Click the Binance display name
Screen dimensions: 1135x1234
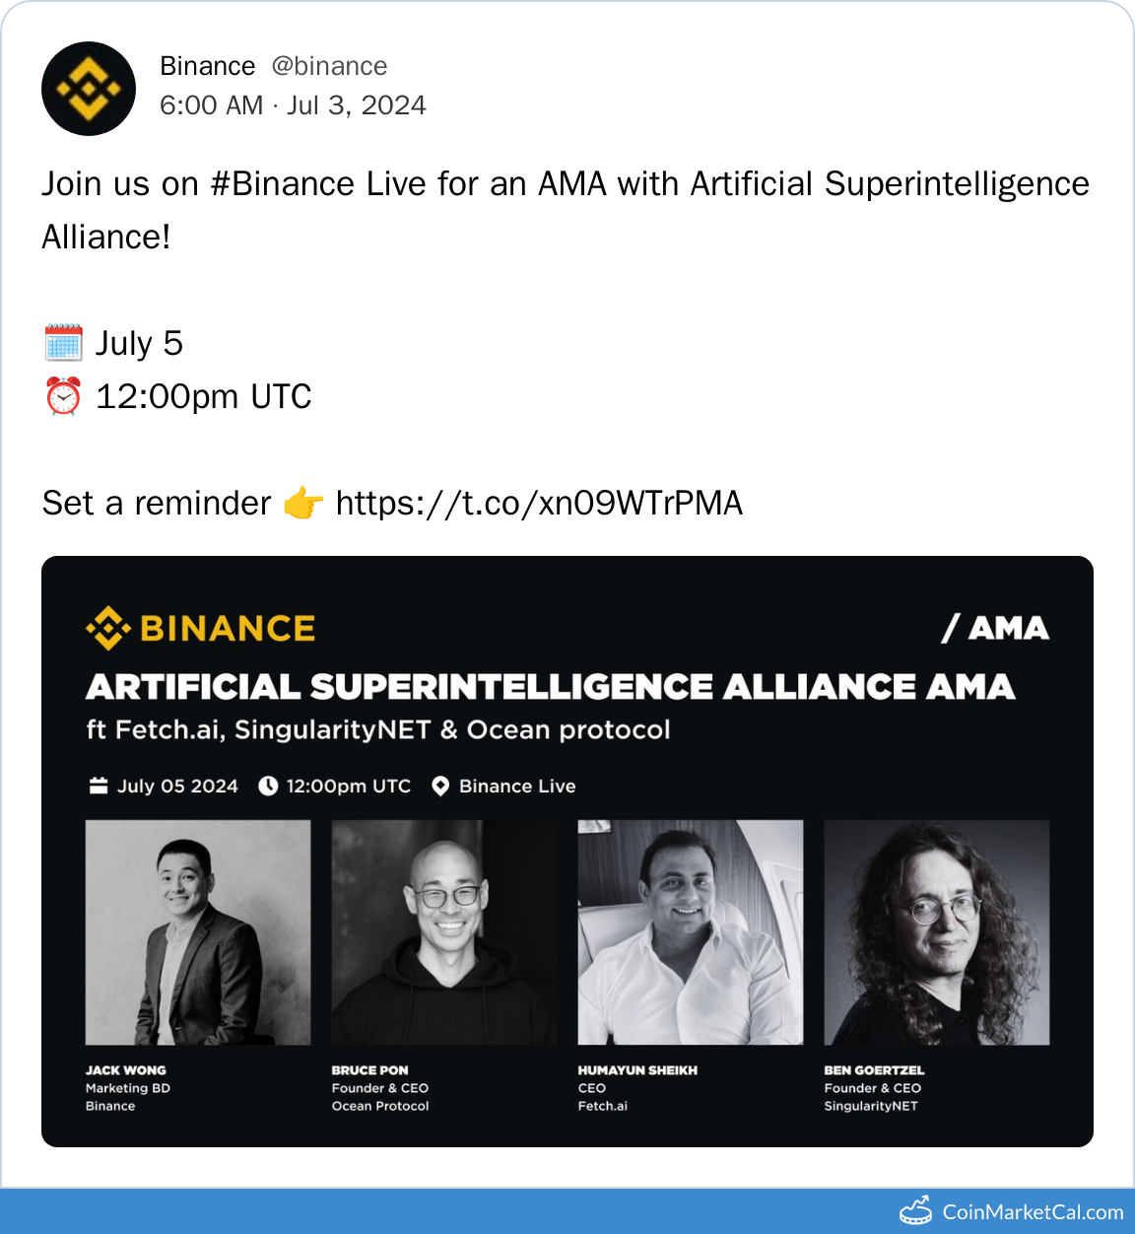point(208,66)
